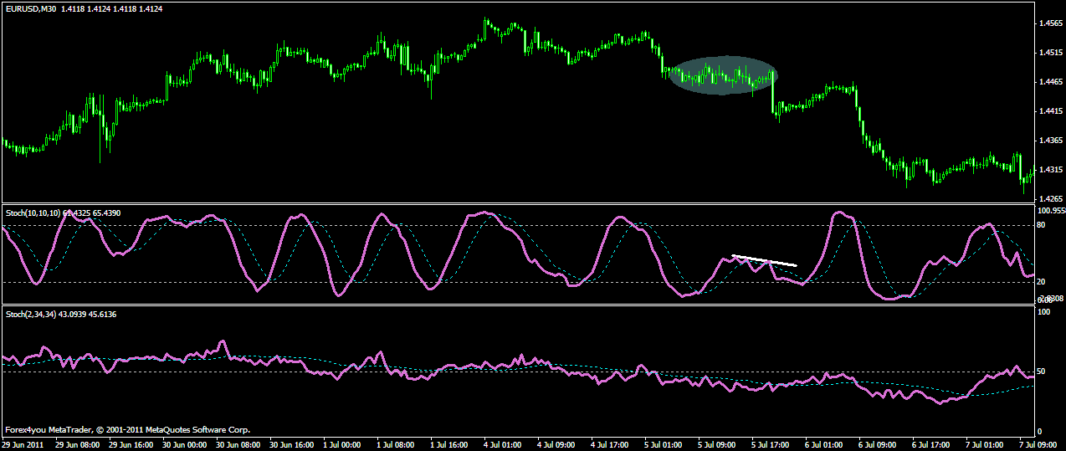This screenshot has width=1066, height=451.
Task: Click the 1.4265 price axis label
Action: tap(1050, 199)
